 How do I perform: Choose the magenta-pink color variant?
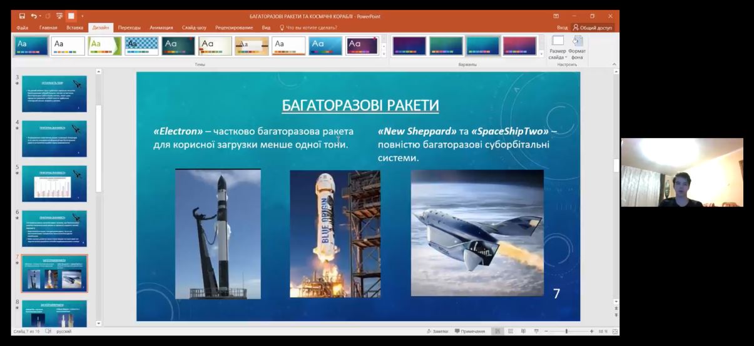(520, 46)
